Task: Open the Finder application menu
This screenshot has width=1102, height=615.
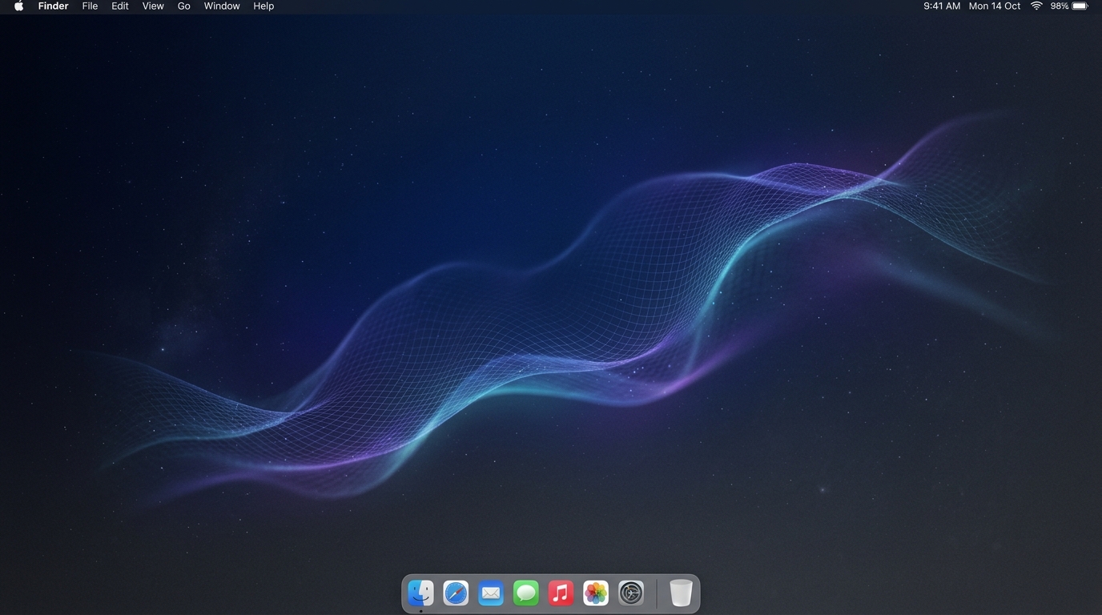Action: pos(53,6)
